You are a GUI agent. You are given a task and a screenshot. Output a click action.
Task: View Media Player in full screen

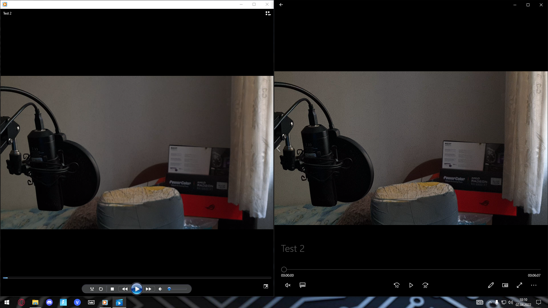click(266, 286)
